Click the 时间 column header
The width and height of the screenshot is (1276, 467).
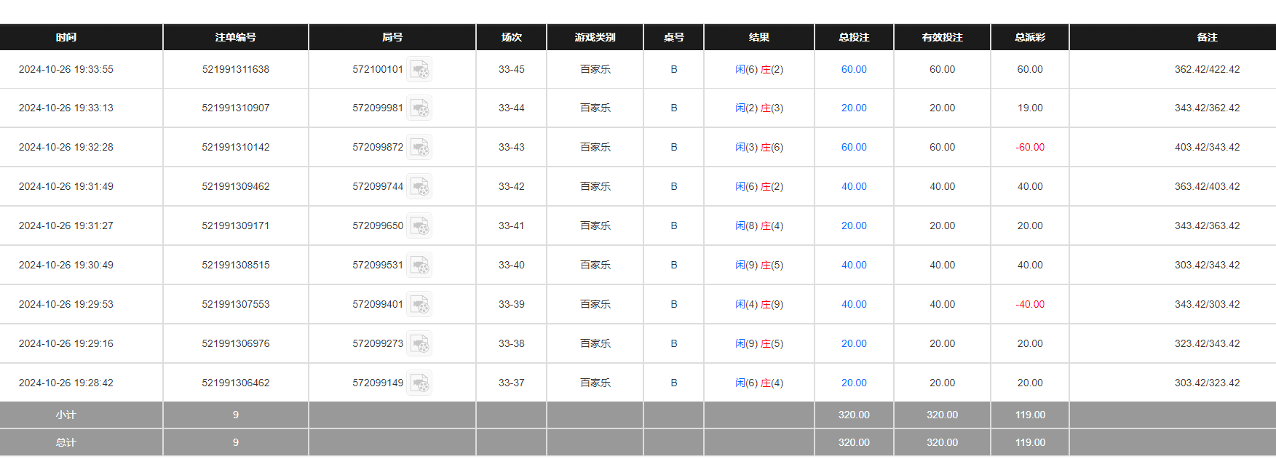pyautogui.click(x=66, y=37)
